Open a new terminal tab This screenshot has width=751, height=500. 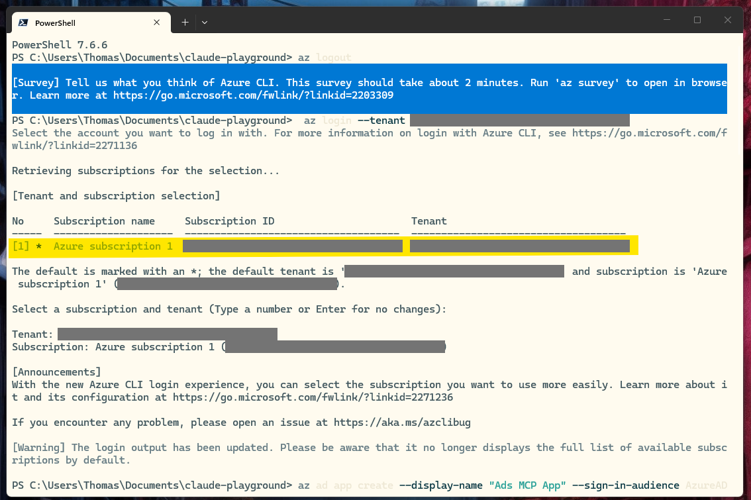(185, 23)
